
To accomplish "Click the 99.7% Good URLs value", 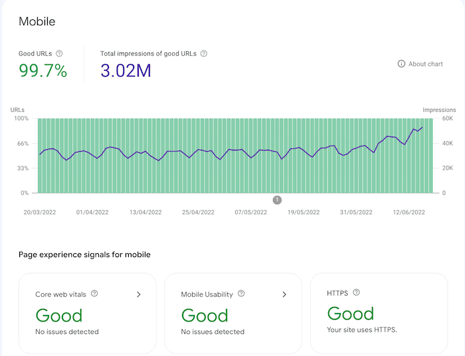I will [43, 71].
